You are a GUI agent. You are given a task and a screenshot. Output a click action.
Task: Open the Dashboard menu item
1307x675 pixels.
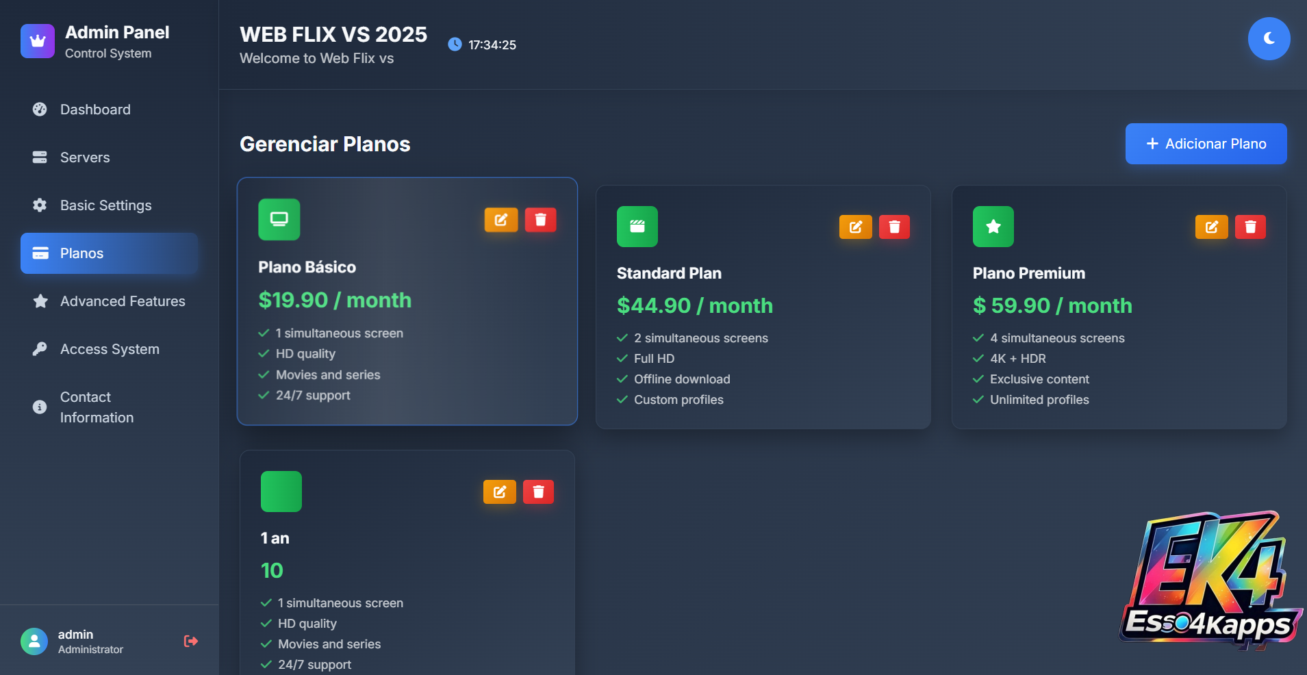(95, 110)
